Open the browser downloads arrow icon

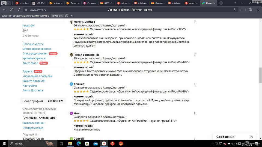tap(258, 10)
